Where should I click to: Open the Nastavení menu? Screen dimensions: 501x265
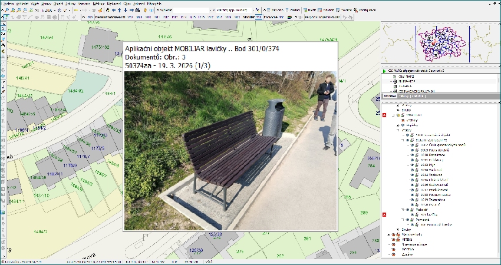pos(114,4)
